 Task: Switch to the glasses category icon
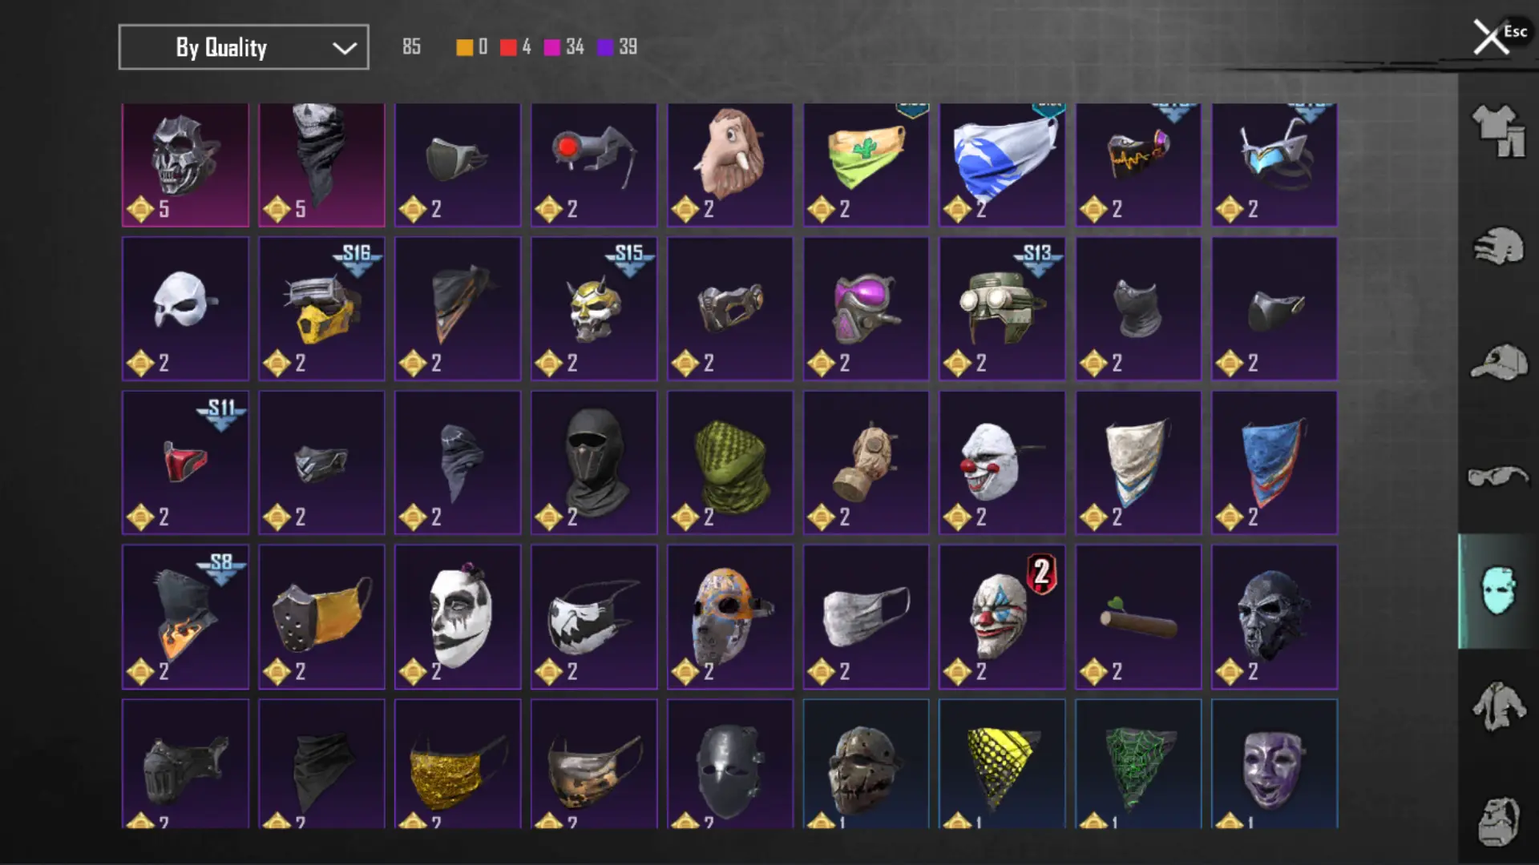1498,477
